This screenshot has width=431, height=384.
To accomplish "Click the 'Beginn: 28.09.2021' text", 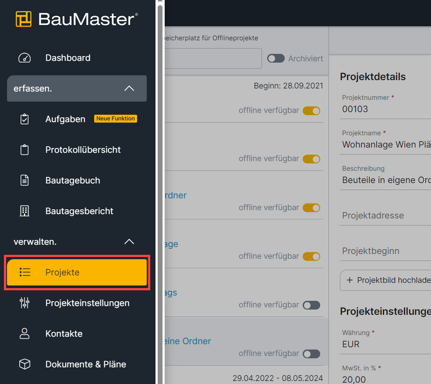I will [288, 86].
